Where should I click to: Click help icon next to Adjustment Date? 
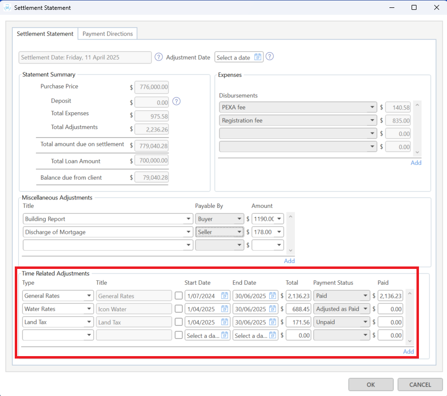tap(269, 57)
